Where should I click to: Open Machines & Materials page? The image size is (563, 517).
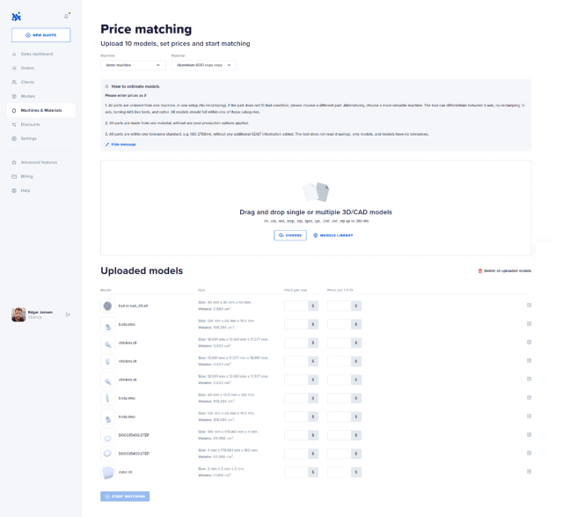41,110
